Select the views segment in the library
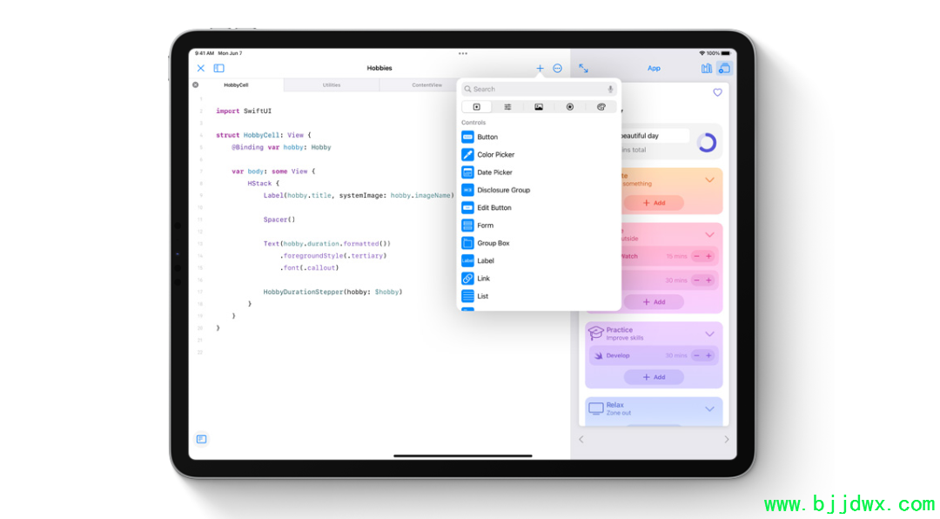The height and width of the screenshot is (519, 940). (477, 107)
